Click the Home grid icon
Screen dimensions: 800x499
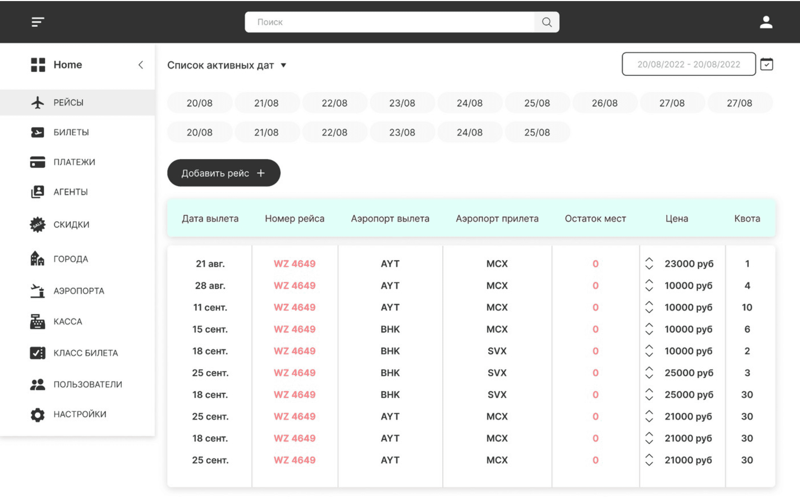[x=38, y=65]
